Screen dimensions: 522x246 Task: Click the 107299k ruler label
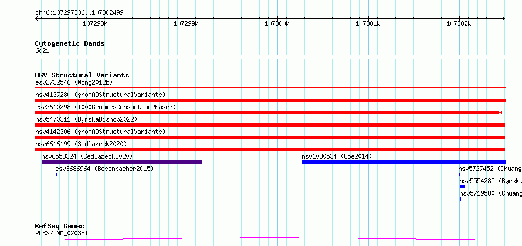coord(186,23)
